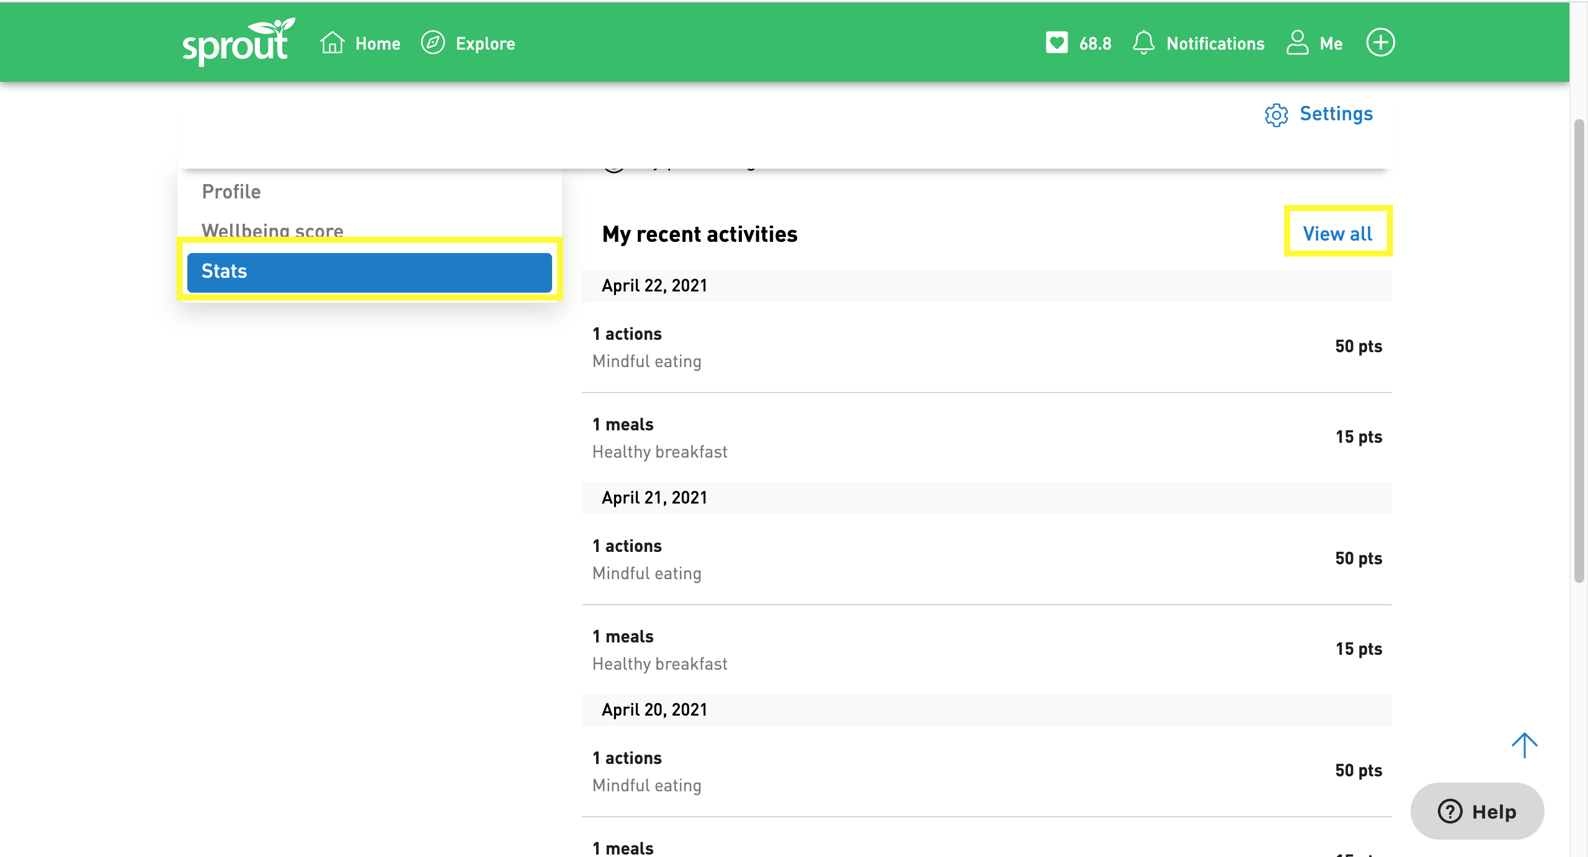The height and width of the screenshot is (857, 1588).
Task: Select Profile from the menu
Action: [231, 191]
